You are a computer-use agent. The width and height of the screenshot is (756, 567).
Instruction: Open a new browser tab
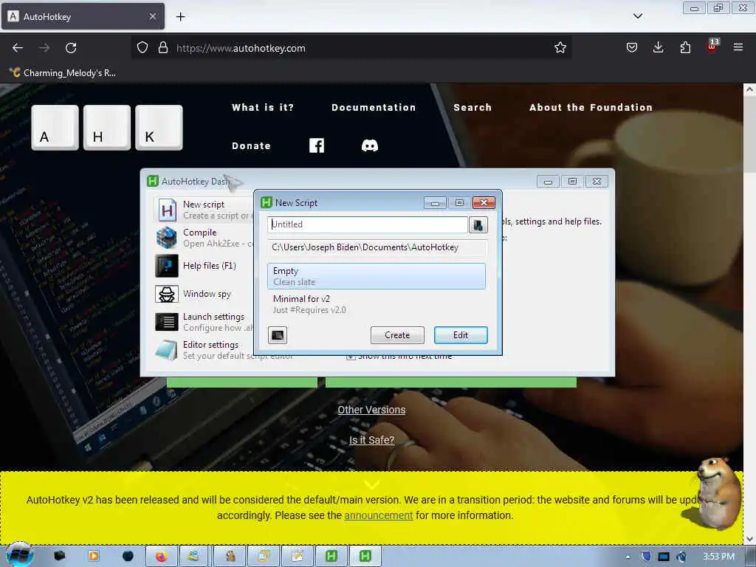(x=180, y=17)
